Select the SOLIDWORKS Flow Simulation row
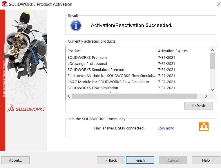This screenshot has width=221, height=168. pos(138,88)
